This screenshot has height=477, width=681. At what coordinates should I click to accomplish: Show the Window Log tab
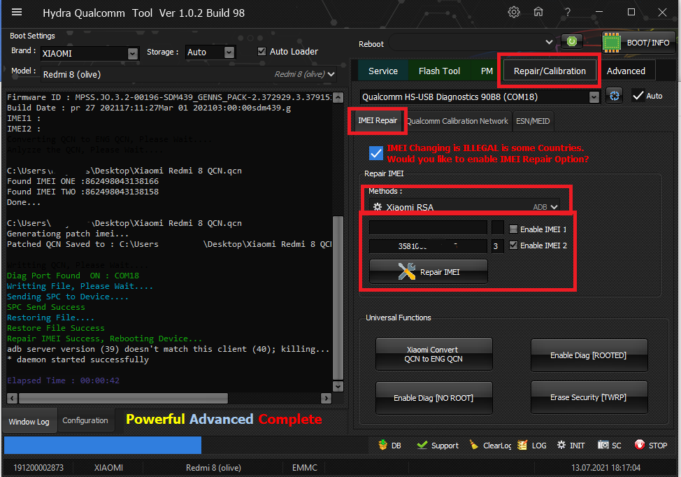29,421
